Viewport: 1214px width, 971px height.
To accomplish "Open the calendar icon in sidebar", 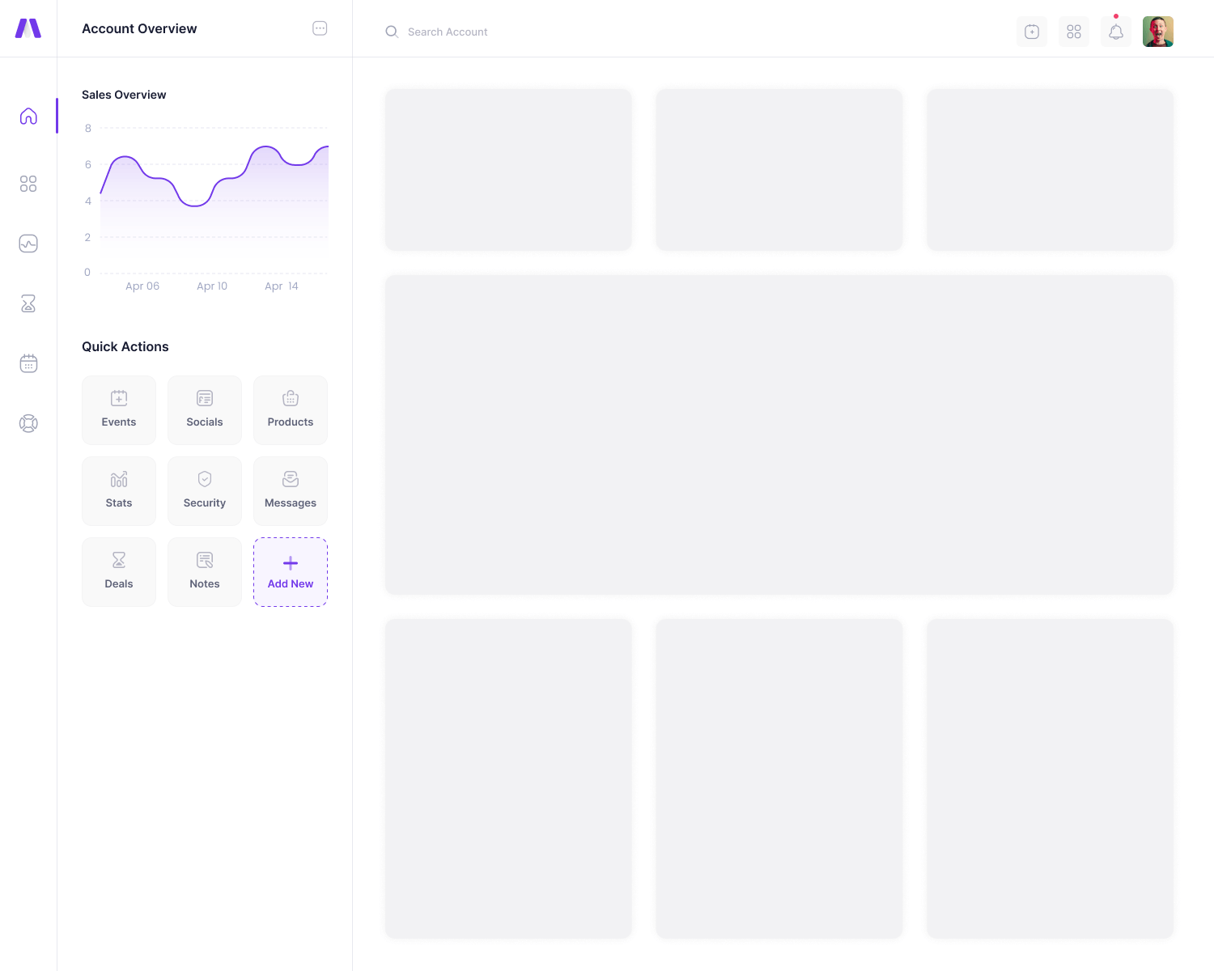I will pos(28,363).
